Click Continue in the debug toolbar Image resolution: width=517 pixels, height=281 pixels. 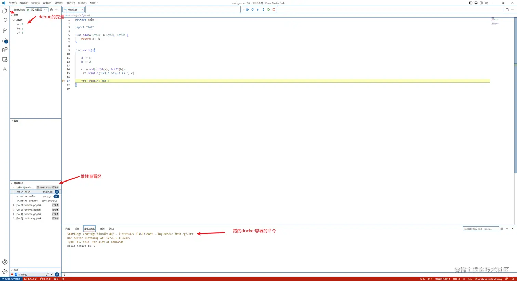click(x=248, y=10)
